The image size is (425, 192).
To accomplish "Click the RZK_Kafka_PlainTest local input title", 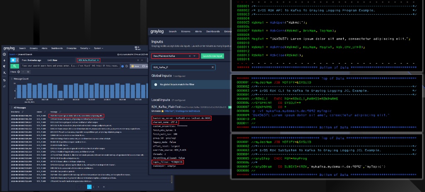I will pyautogui.click(x=166, y=107).
